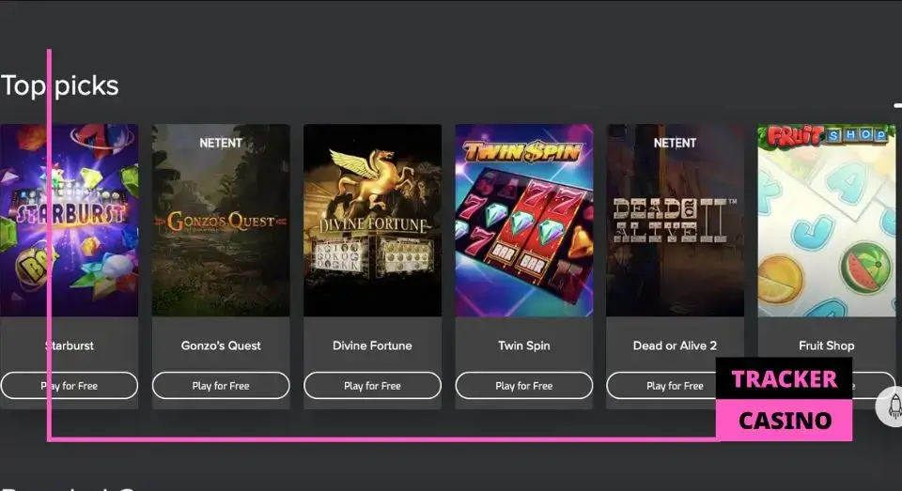Click the NETENT logo on Gonzo's Quest card

(x=221, y=143)
